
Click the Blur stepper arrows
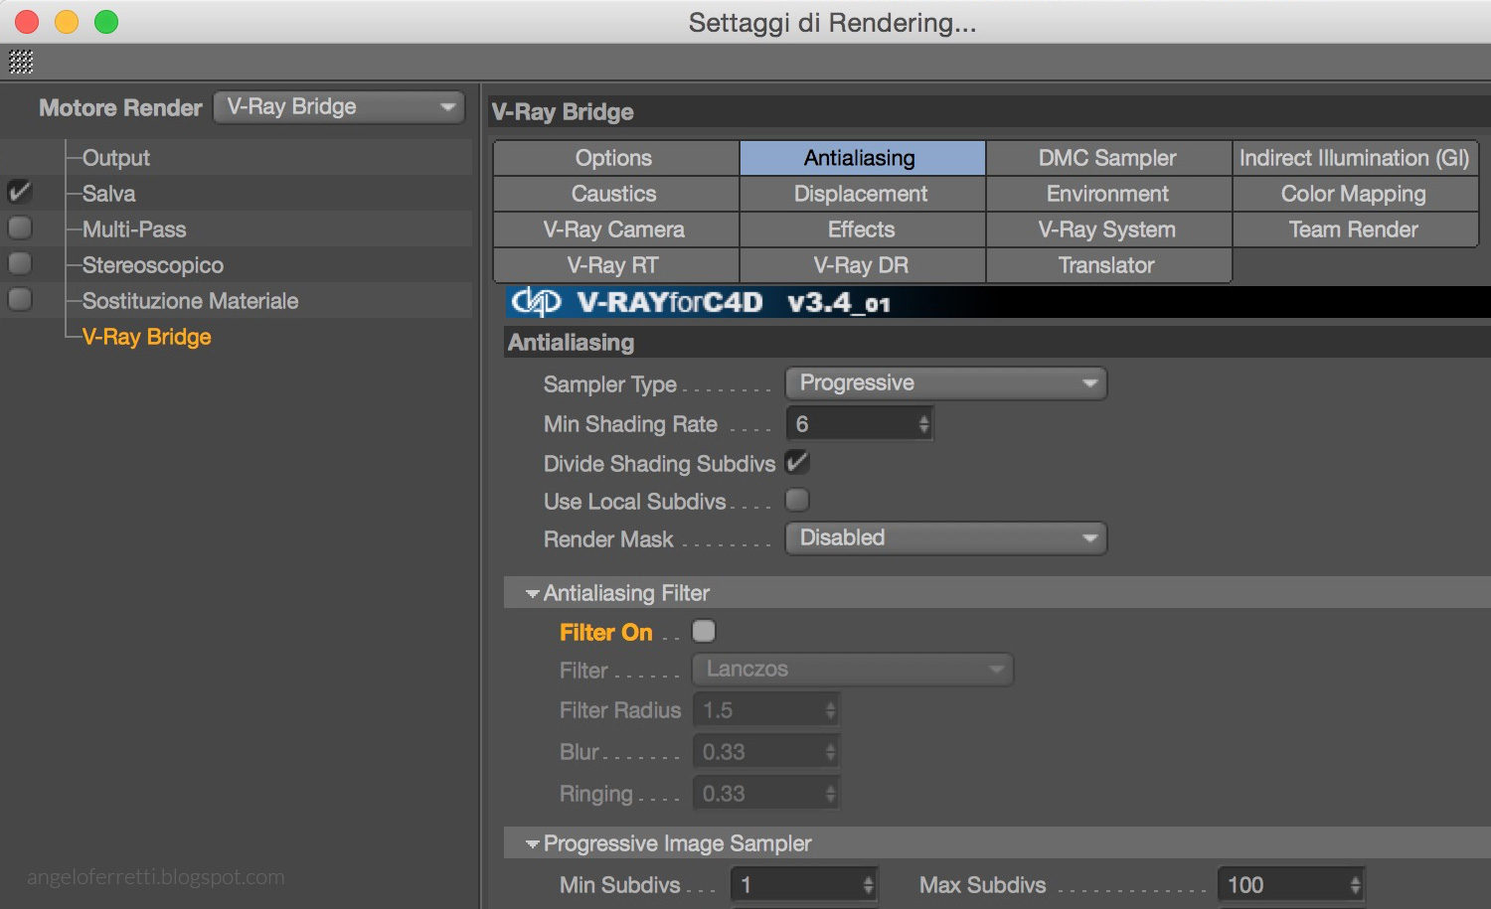pyautogui.click(x=831, y=752)
